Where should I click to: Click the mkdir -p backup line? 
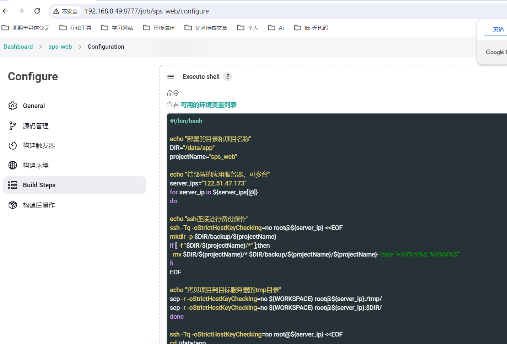coord(223,237)
